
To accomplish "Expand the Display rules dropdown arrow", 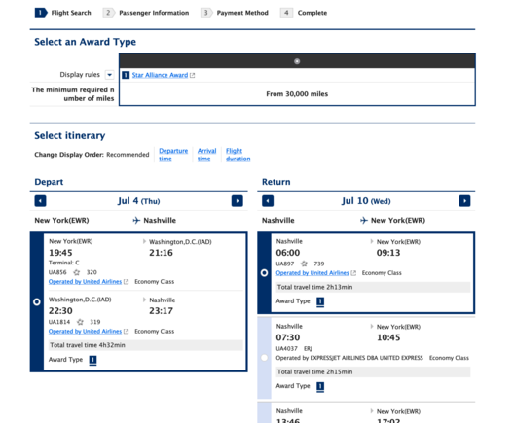I will pyautogui.click(x=109, y=75).
